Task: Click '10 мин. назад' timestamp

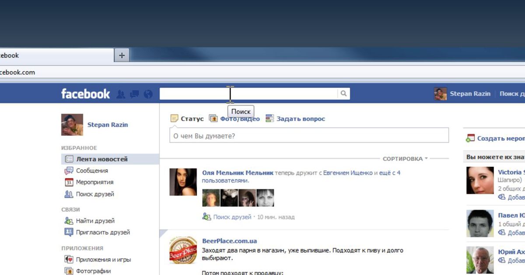Action: click(276, 217)
